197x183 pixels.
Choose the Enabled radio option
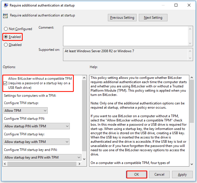(x=6, y=37)
